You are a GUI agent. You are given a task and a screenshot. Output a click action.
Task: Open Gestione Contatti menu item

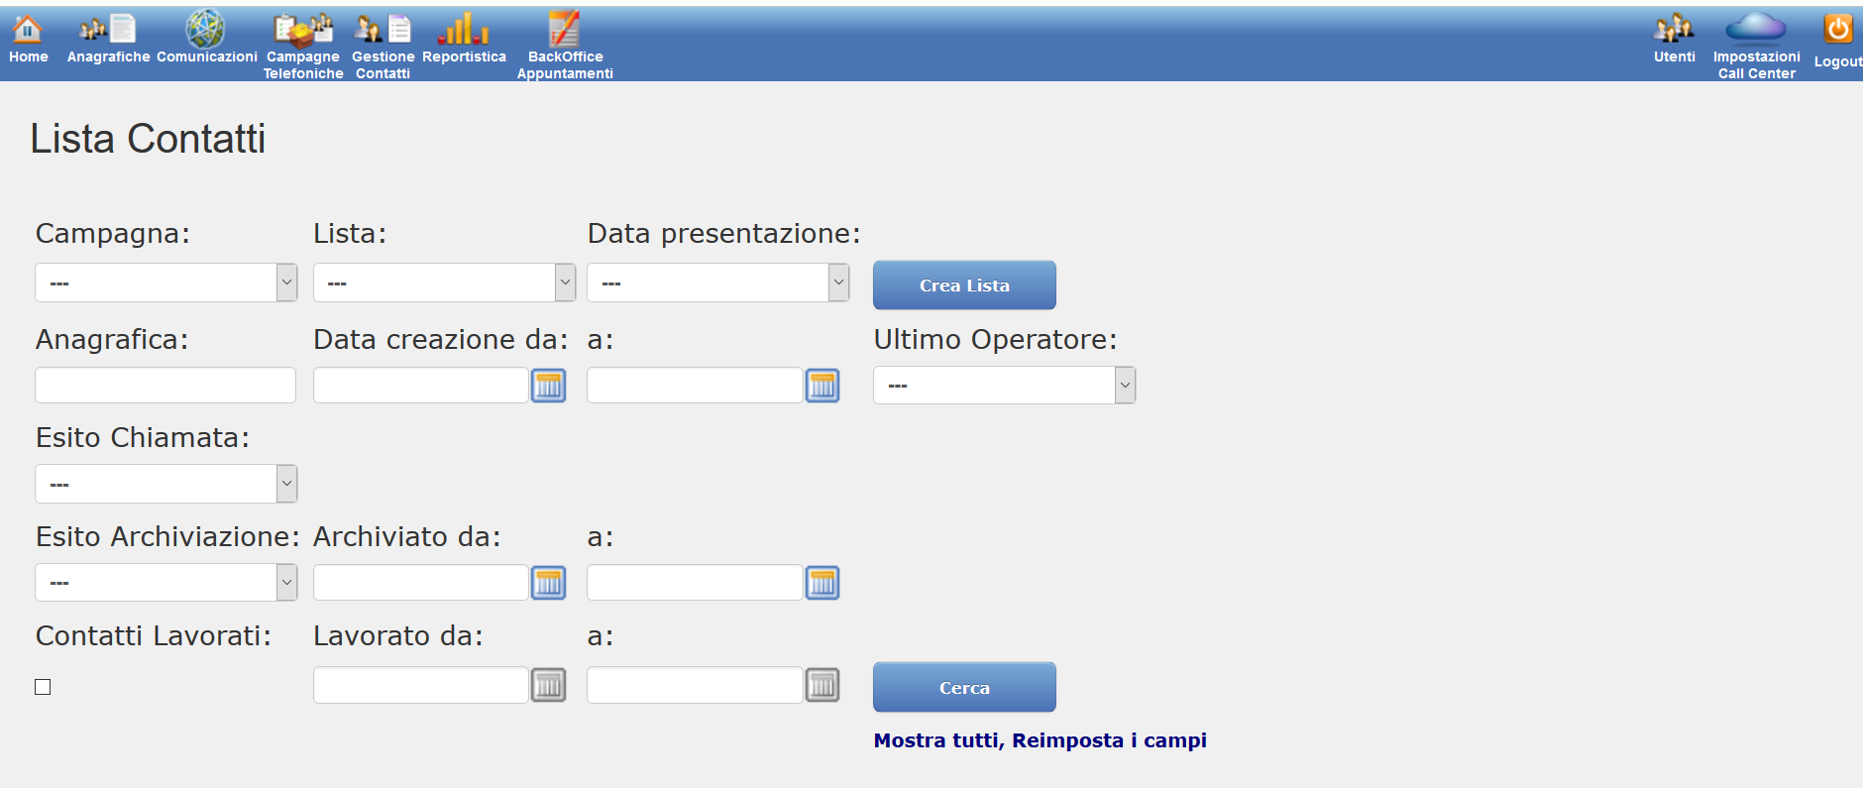point(383,46)
